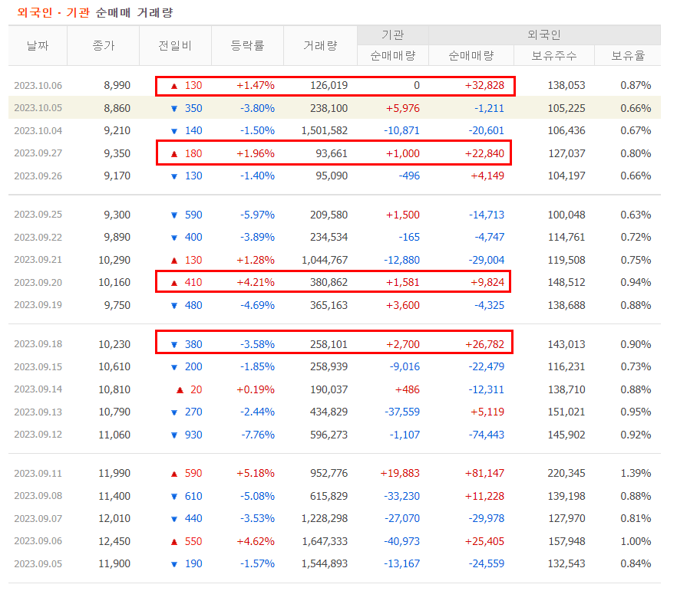677x591 pixels.
Task: Open the date entry 2023.10.04
Action: [x=37, y=130]
